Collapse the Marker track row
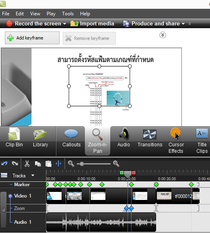The image size is (210, 233). coord(11,184)
